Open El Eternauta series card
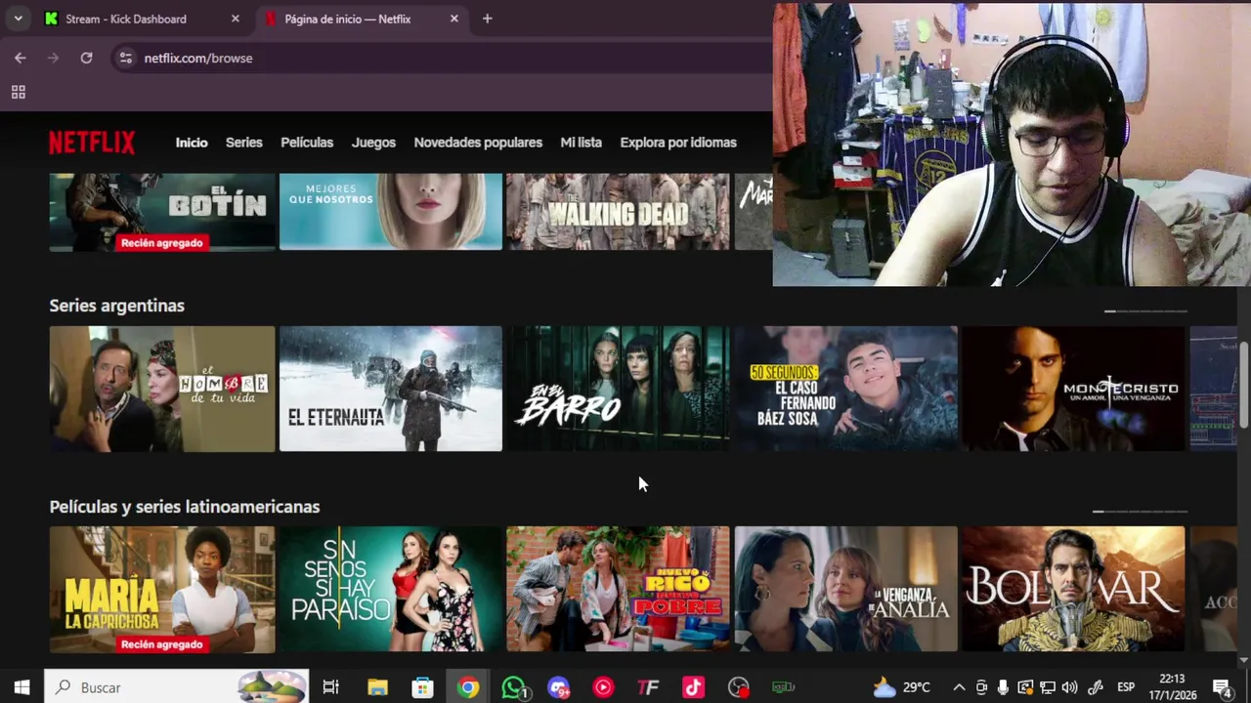 tap(391, 389)
